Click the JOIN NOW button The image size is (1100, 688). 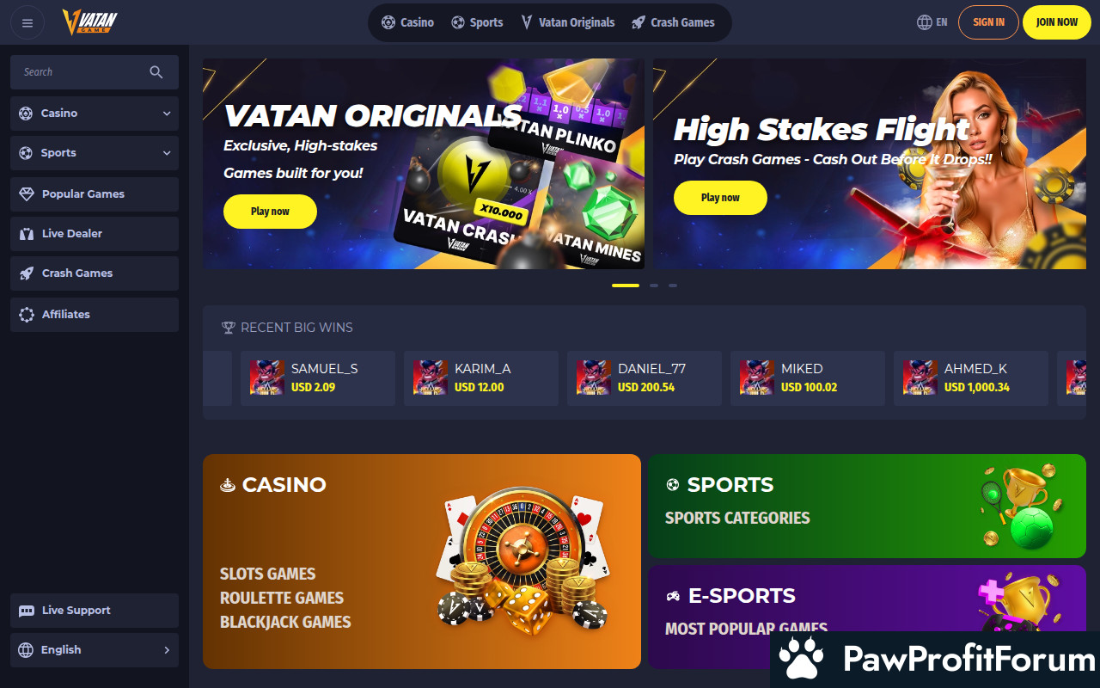1056,22
